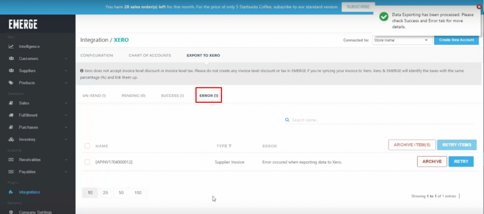Click the Payables money icon
The image size is (484, 214).
click(11, 172)
